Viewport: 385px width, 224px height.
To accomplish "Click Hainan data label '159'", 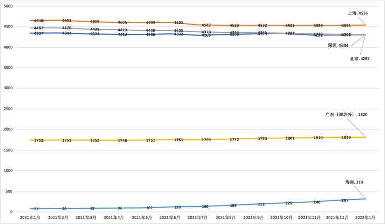I will 233,205.
